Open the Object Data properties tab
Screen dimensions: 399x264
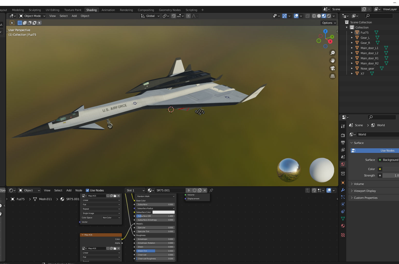(343, 219)
